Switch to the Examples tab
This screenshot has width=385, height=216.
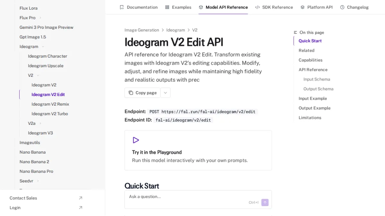click(x=178, y=7)
